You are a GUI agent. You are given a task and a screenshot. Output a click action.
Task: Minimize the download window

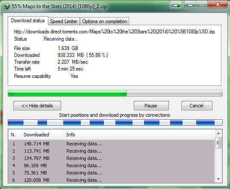coord(190,5)
